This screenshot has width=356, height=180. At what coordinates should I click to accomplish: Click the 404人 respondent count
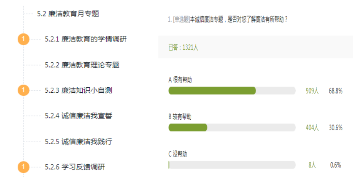click(x=312, y=128)
